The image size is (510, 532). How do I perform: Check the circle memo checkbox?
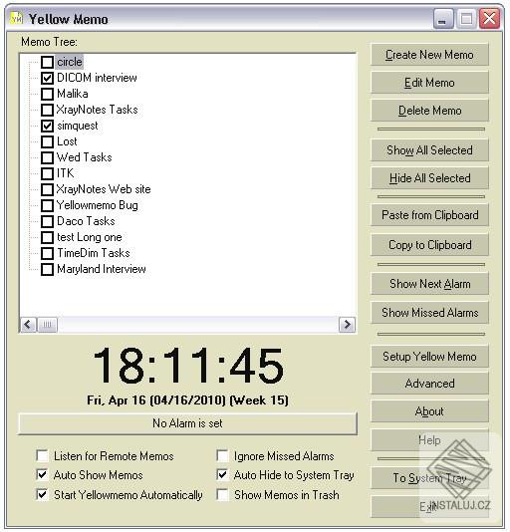[x=47, y=62]
